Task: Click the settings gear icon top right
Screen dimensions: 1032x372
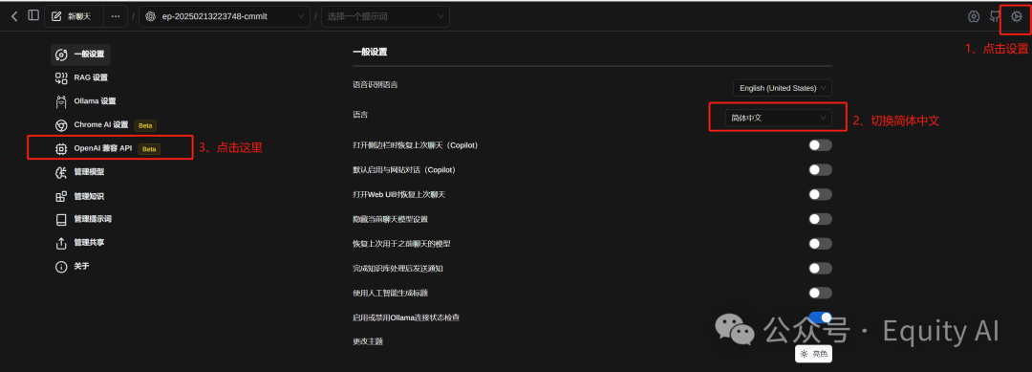Action: tap(1016, 16)
